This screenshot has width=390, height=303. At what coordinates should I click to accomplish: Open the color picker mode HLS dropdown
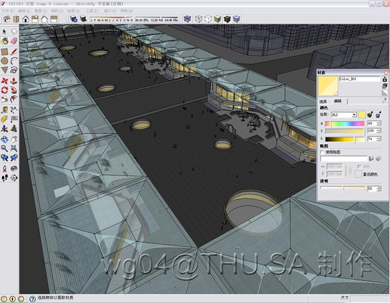[x=344, y=114]
